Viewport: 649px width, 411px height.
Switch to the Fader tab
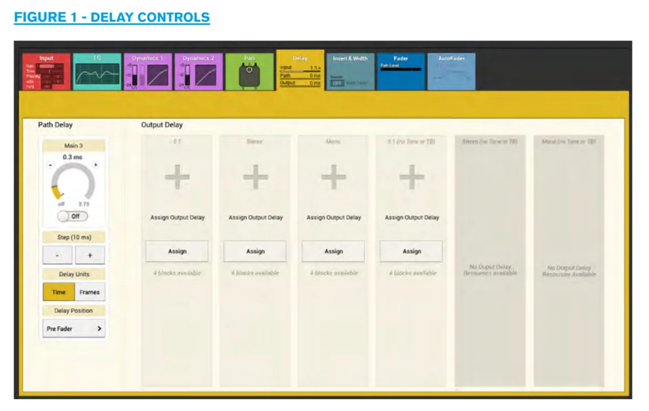tap(401, 71)
